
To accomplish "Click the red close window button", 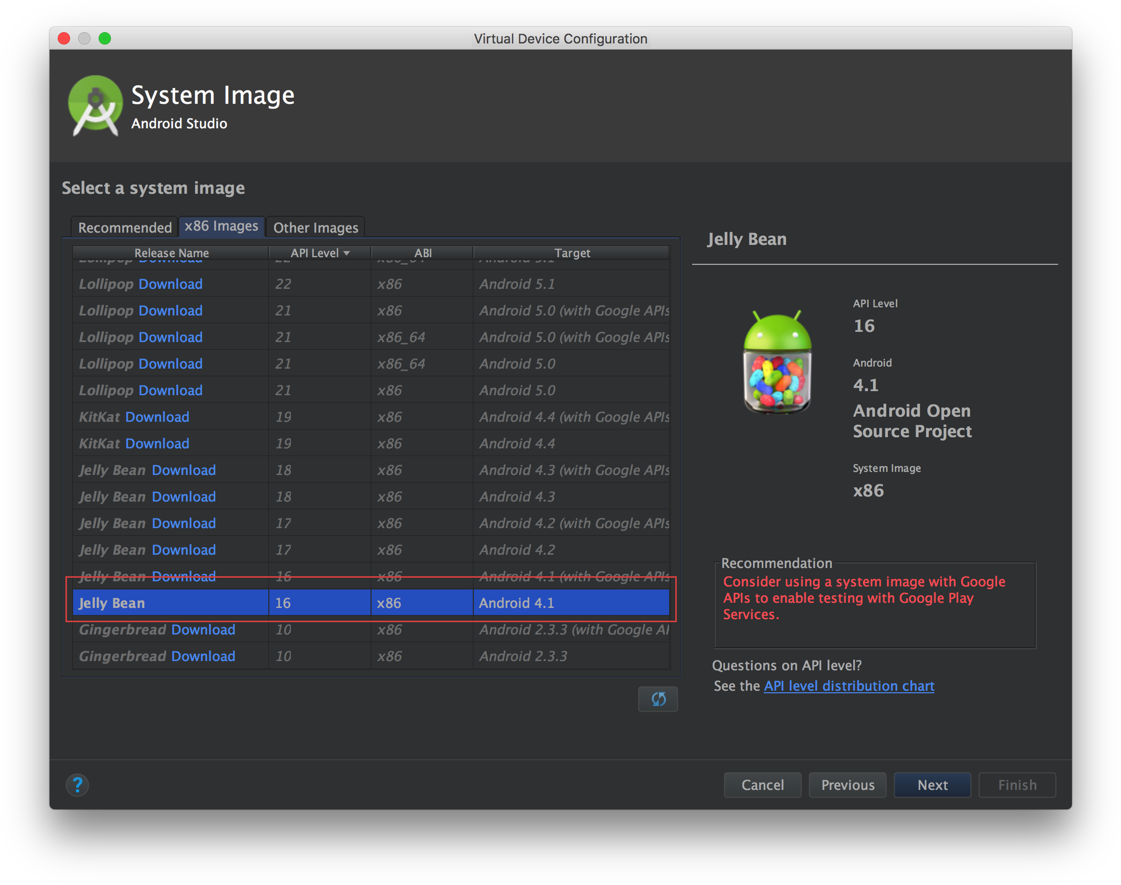I will (x=64, y=38).
